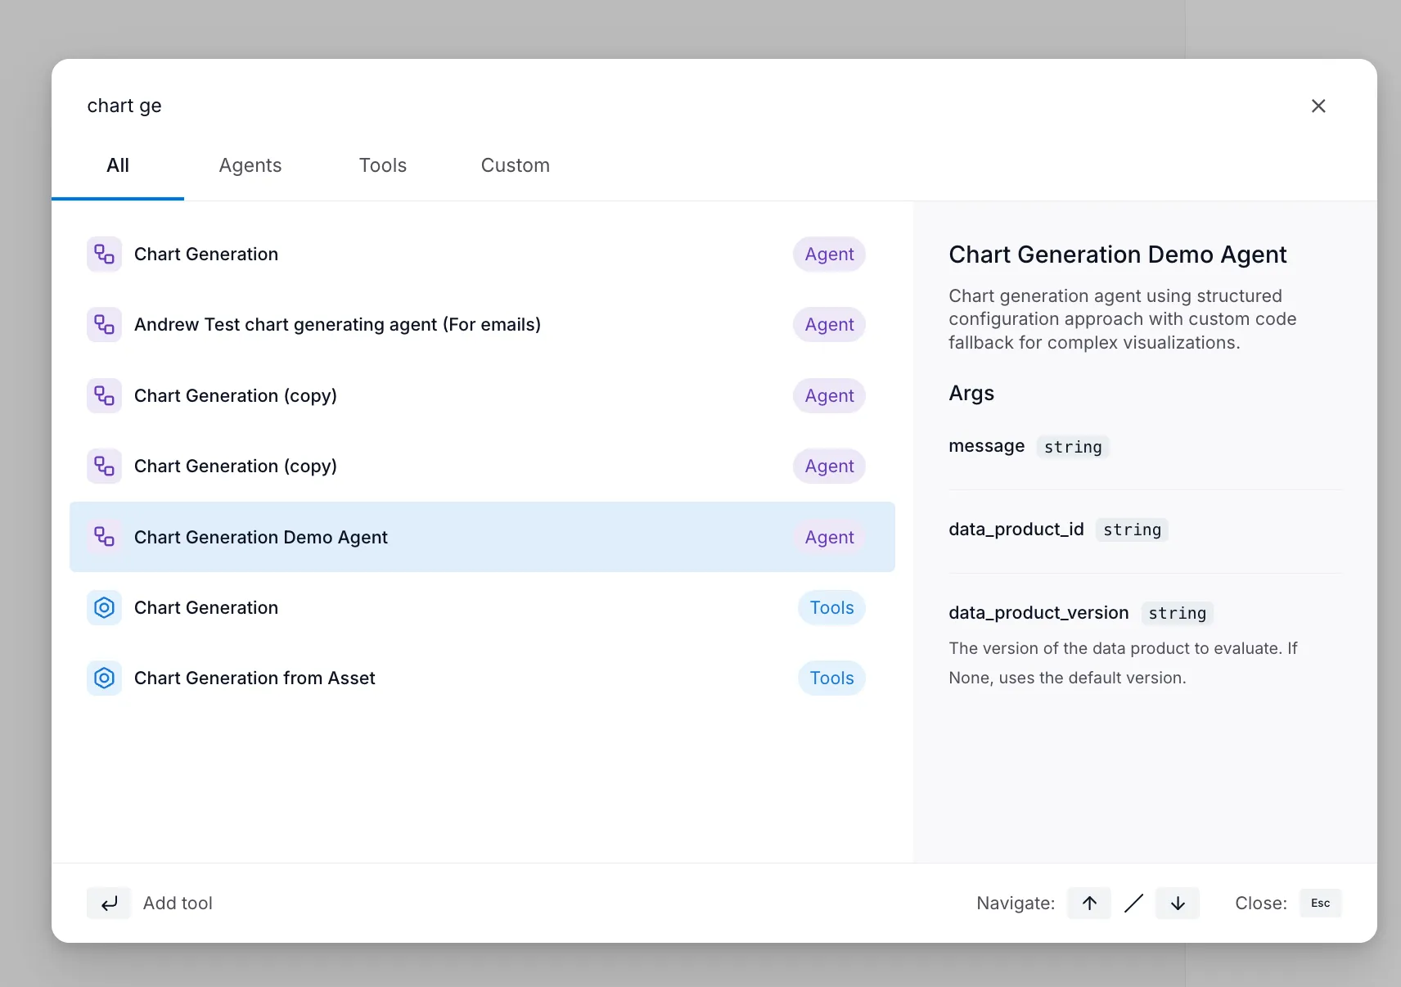The width and height of the screenshot is (1401, 987).
Task: Switch to the Tools tab
Action: pyautogui.click(x=382, y=165)
